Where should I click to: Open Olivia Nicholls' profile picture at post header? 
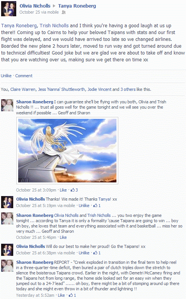(9, 9)
